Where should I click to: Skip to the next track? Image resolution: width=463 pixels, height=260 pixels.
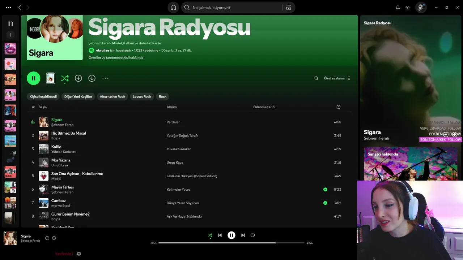tap(243, 235)
